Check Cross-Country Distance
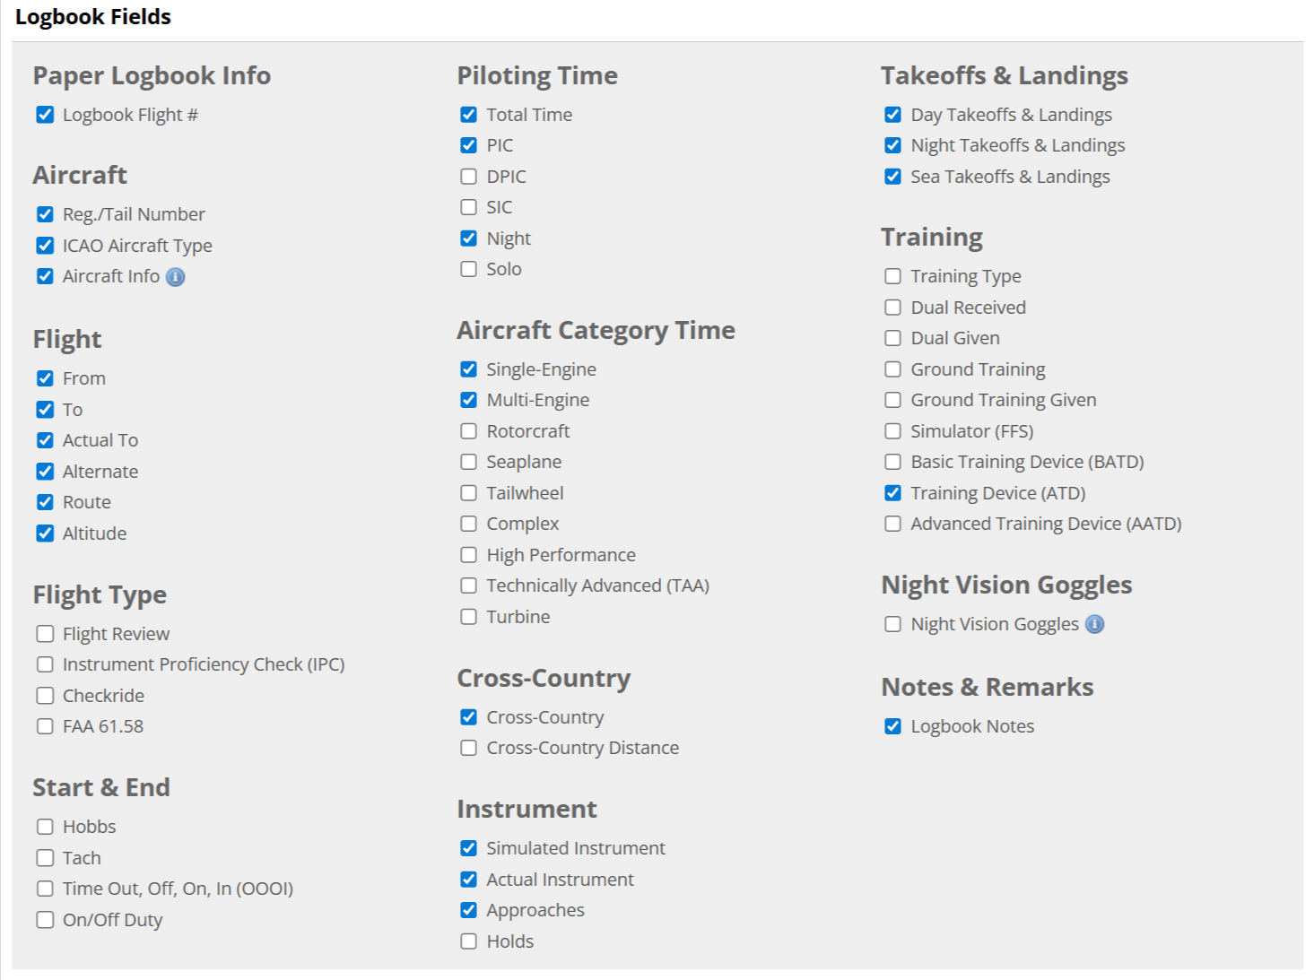This screenshot has width=1314, height=980. [x=467, y=747]
